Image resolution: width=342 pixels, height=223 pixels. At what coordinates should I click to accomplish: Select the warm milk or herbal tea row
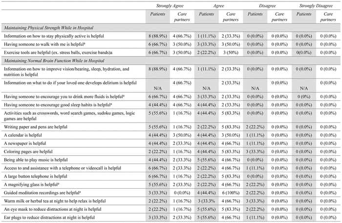tap(54, 201)
